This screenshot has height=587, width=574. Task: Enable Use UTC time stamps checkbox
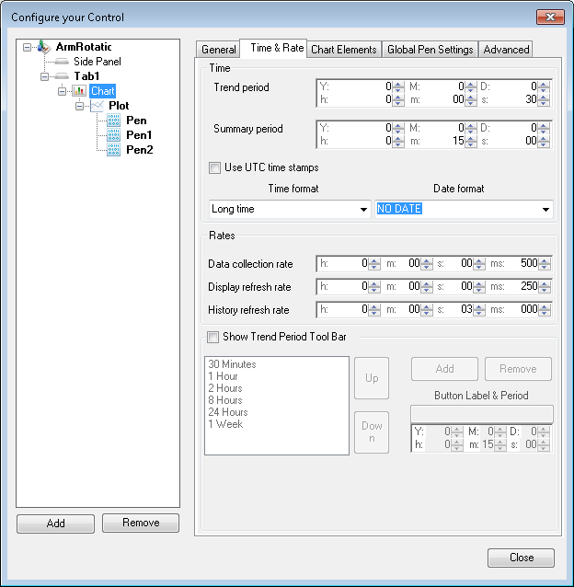pyautogui.click(x=214, y=168)
